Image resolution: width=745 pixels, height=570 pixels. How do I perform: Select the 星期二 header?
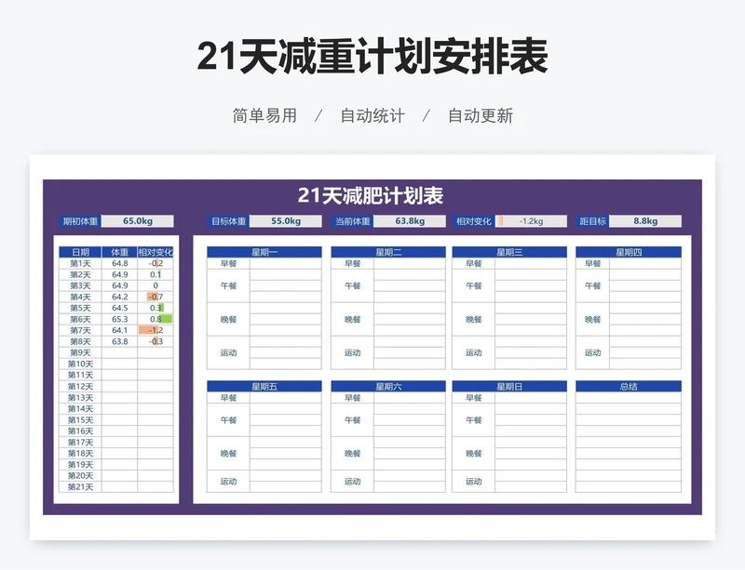pos(388,252)
